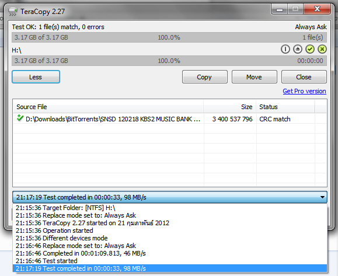Select highlighted 'Test completed in 00:00:33' entry
This screenshot has width=338, height=276.
coord(170,268)
